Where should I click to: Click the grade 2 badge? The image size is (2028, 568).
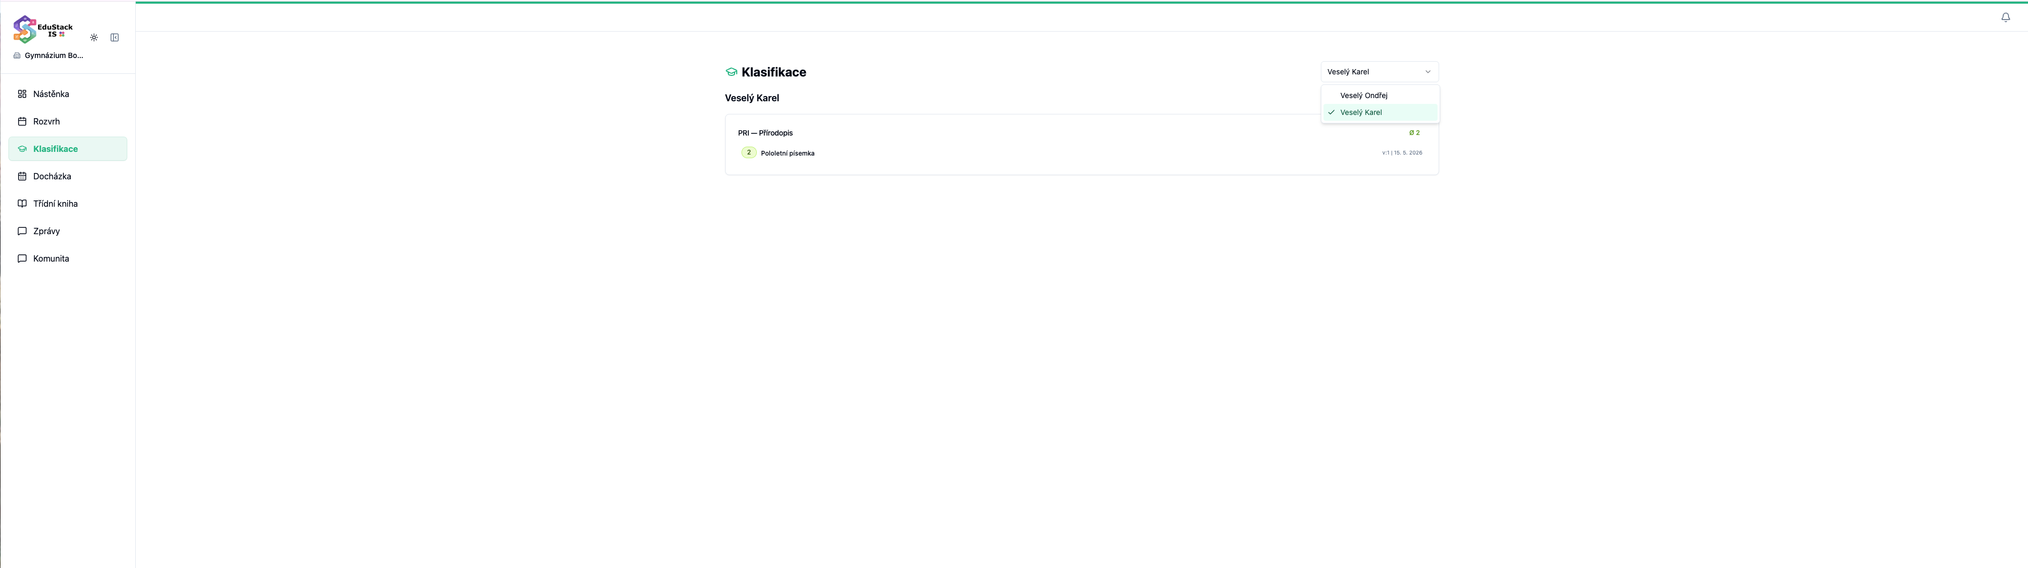(749, 152)
